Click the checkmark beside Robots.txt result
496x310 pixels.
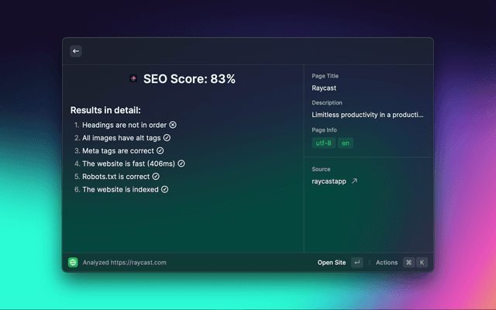[x=156, y=176]
